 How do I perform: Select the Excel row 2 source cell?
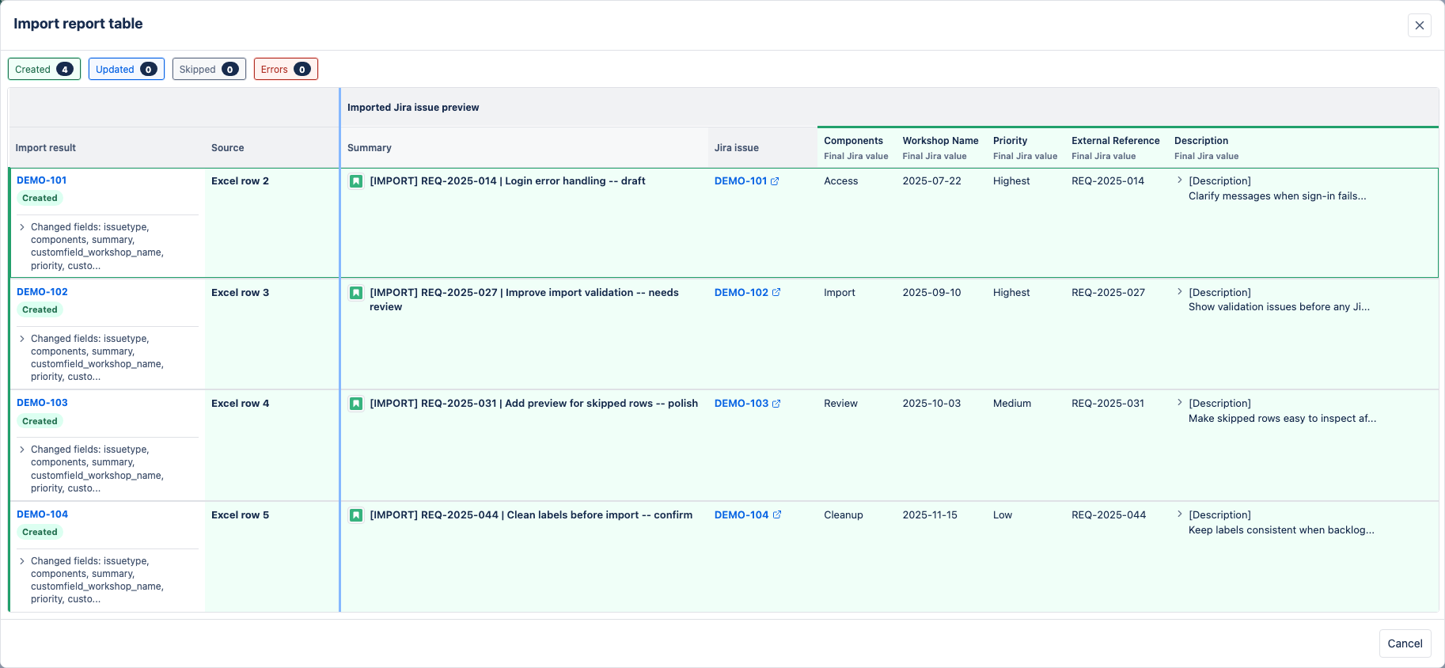tap(272, 222)
